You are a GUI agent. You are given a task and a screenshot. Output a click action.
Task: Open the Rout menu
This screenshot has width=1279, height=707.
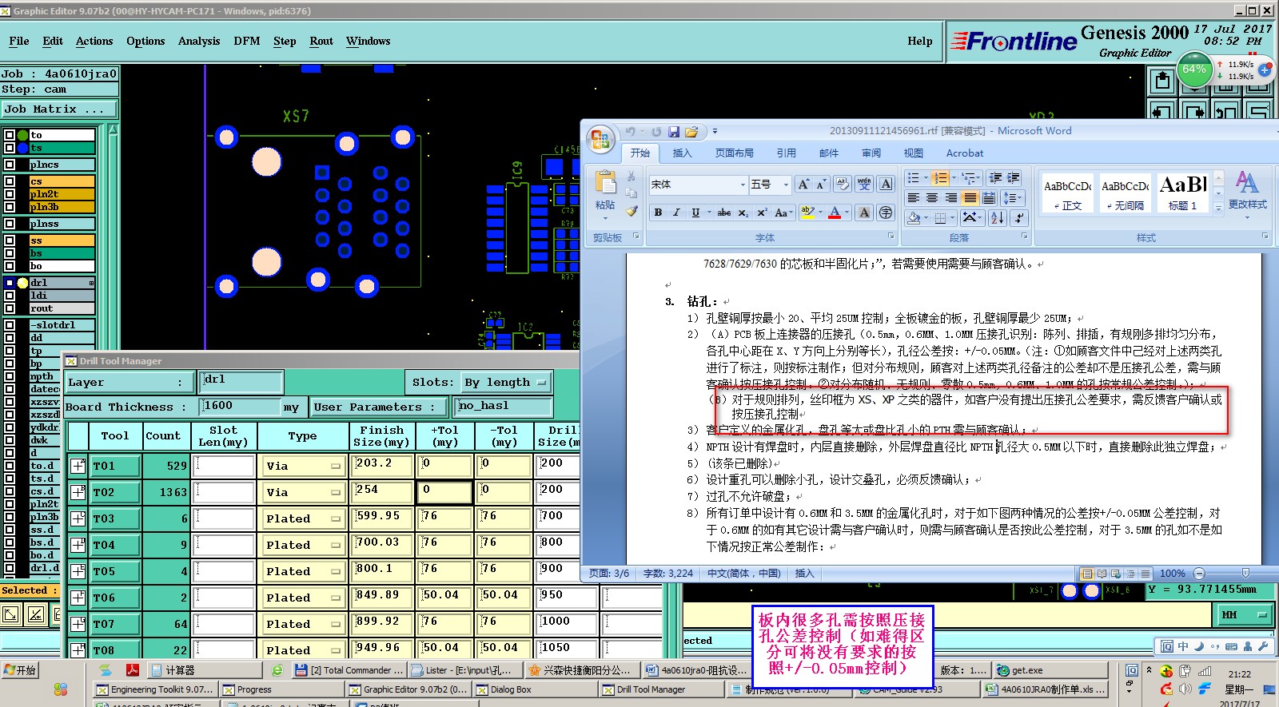tap(321, 41)
